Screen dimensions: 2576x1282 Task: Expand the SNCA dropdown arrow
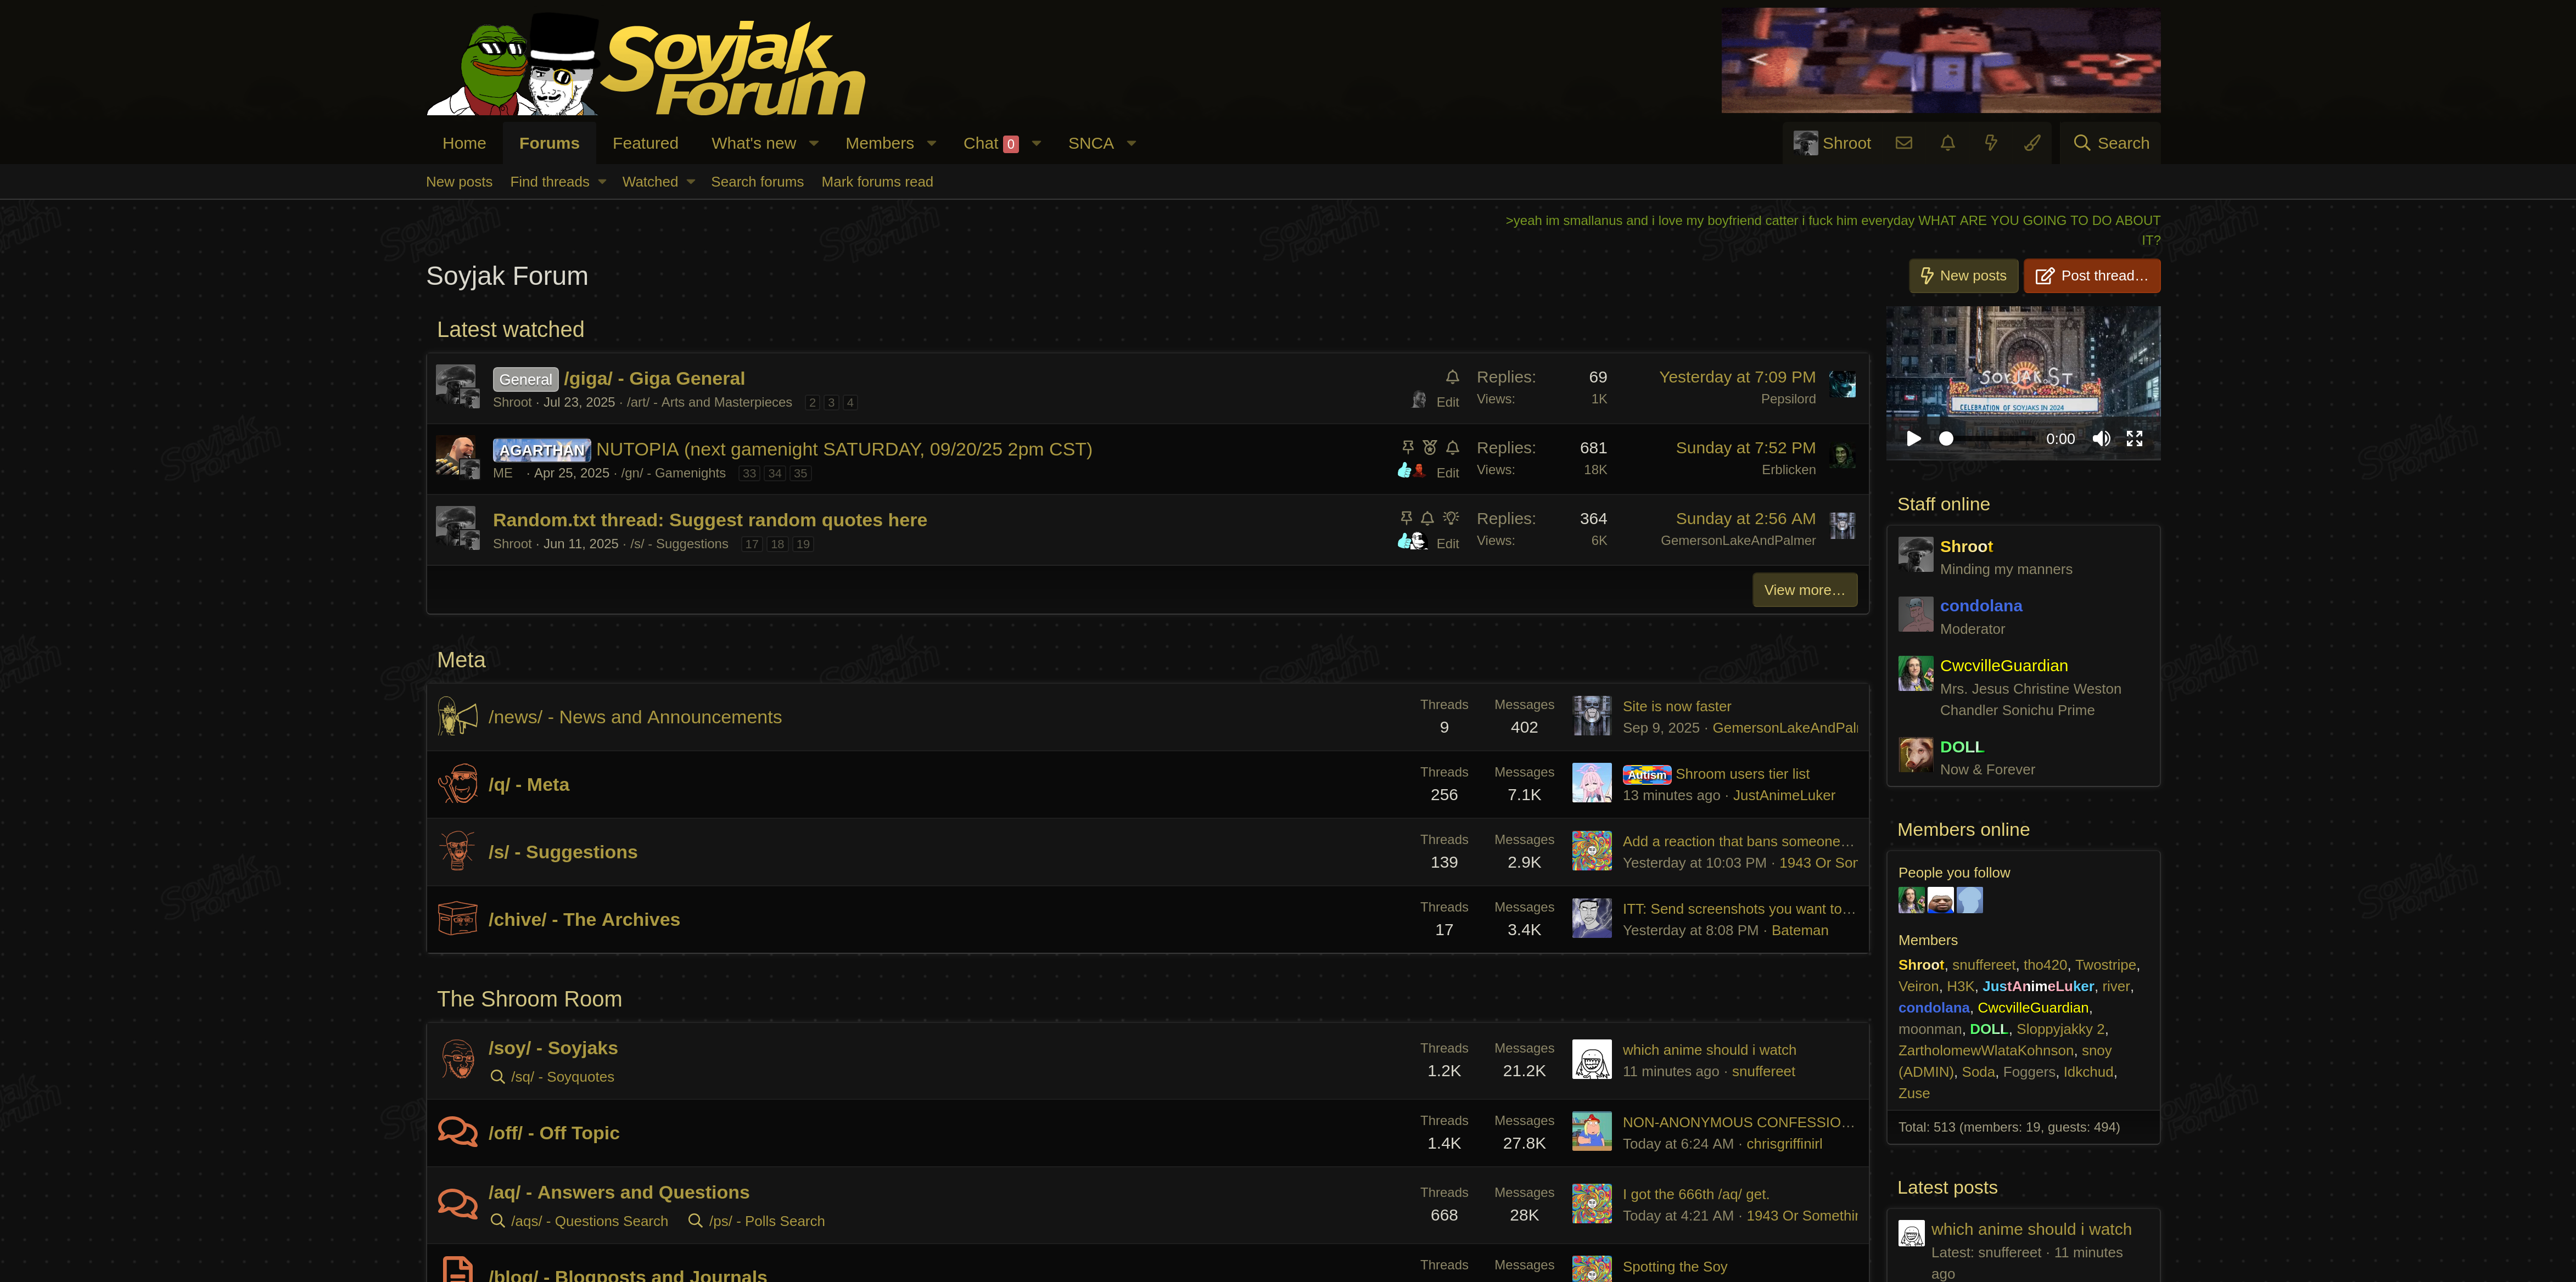pos(1131,143)
